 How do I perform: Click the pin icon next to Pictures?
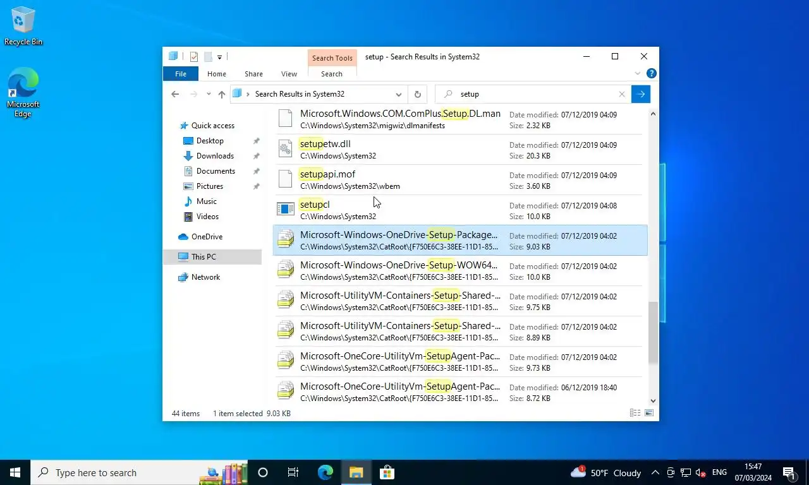pos(256,186)
